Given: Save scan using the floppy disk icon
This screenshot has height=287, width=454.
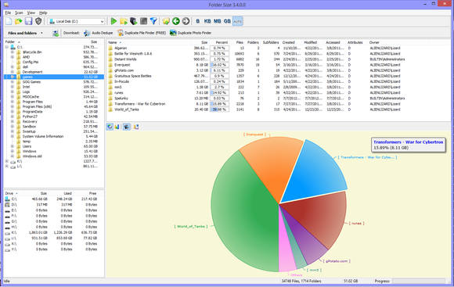Looking at the screenshot, I should click(28, 21).
